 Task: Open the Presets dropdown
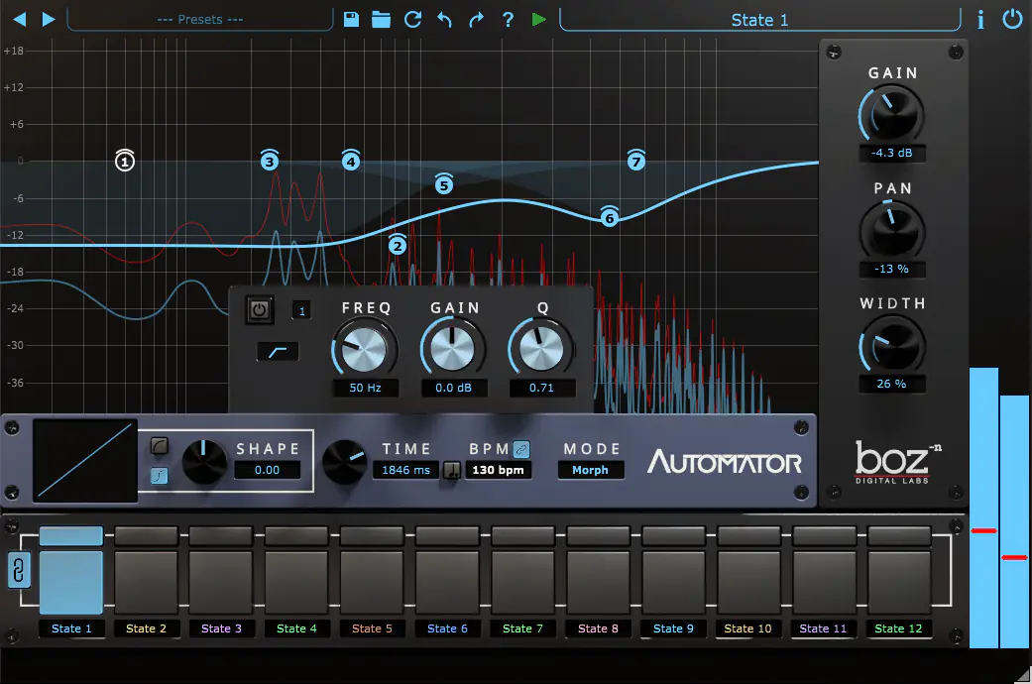click(200, 19)
